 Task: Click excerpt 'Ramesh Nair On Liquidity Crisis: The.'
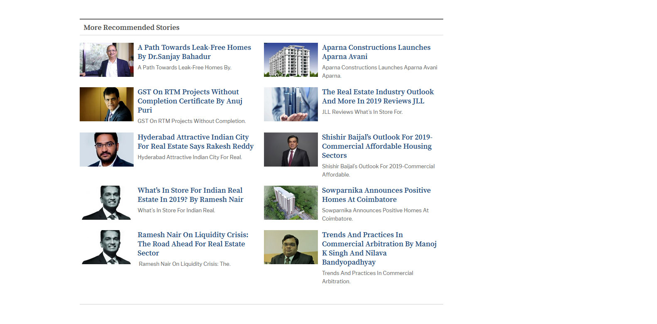click(x=185, y=264)
